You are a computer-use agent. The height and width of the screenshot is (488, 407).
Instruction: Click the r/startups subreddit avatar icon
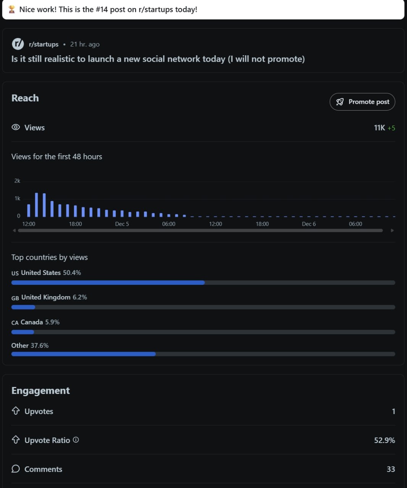[18, 44]
